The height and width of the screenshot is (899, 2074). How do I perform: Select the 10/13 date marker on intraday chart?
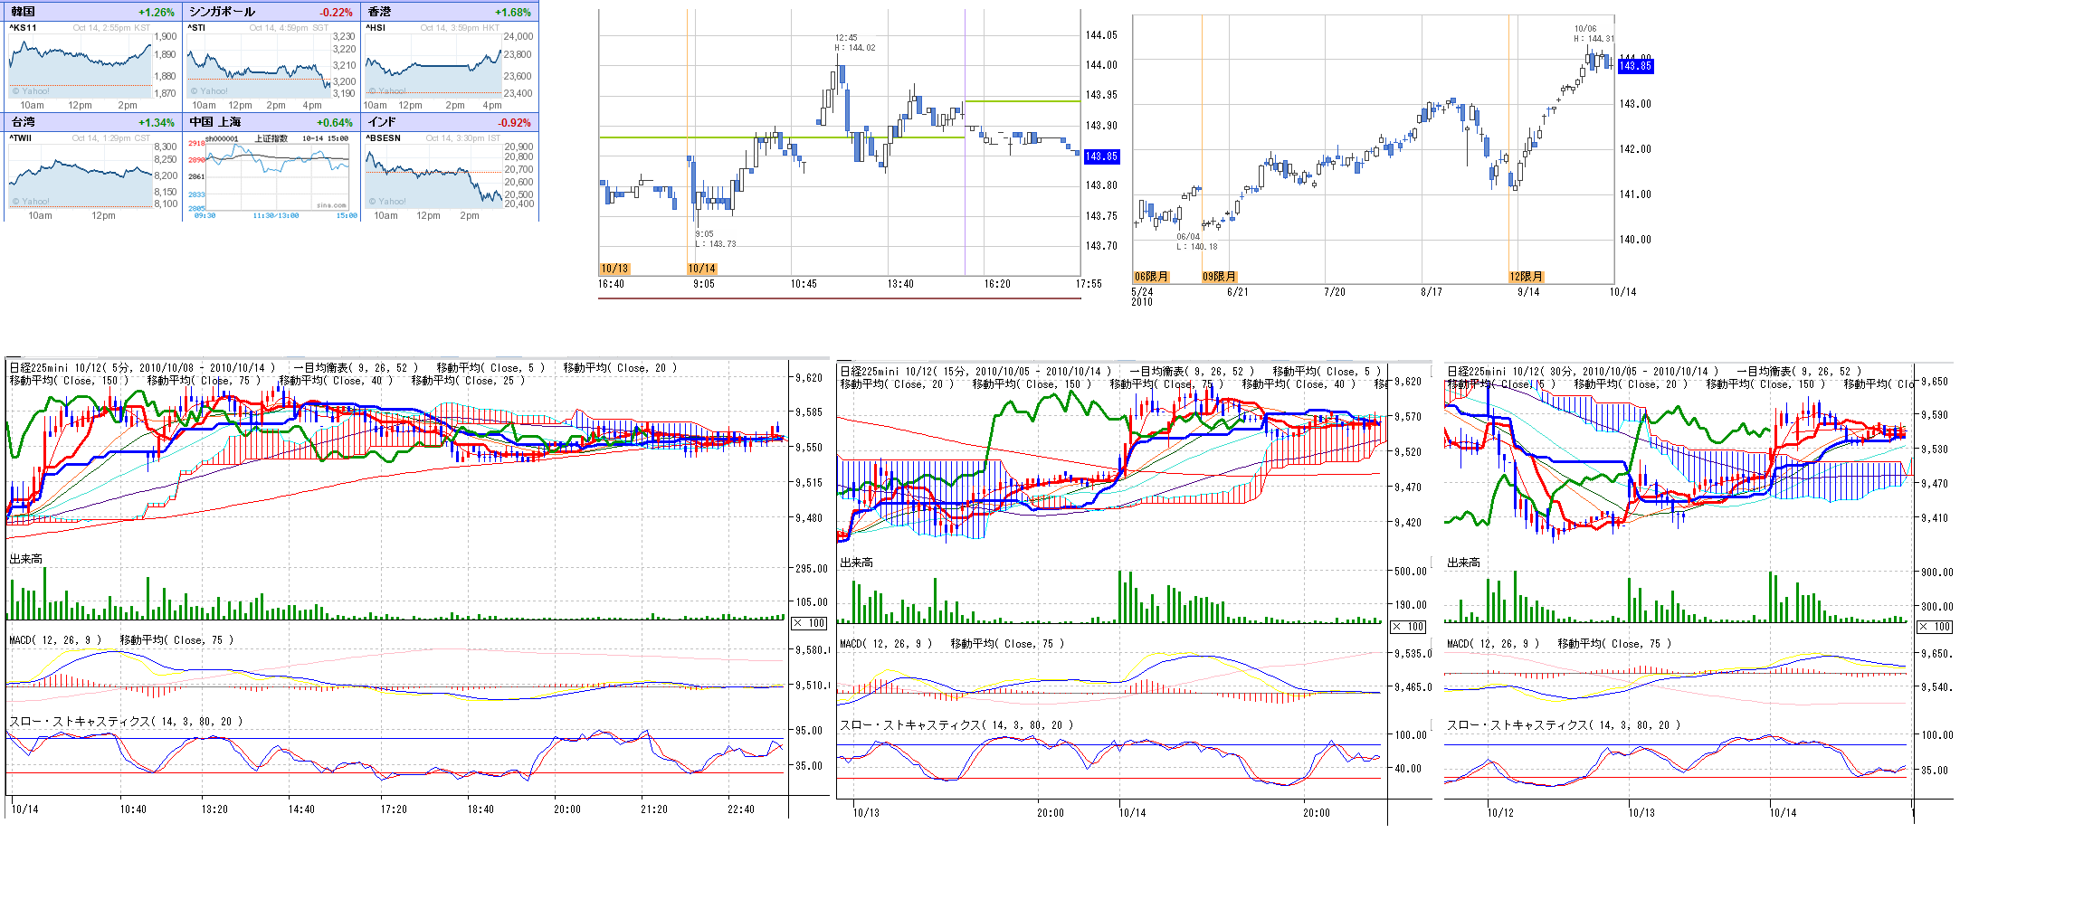tap(614, 269)
